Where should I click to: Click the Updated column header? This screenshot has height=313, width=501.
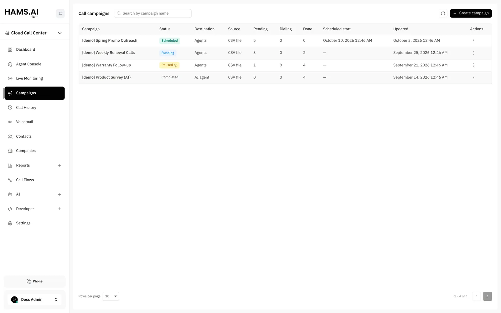click(400, 29)
